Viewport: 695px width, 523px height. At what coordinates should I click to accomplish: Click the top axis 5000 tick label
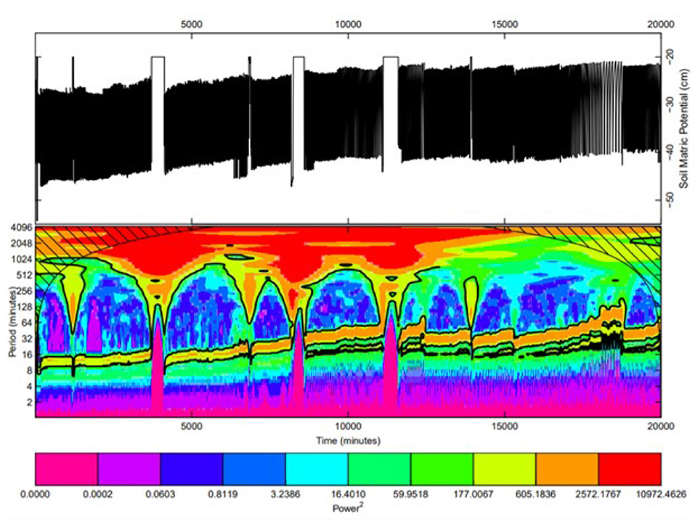click(192, 25)
